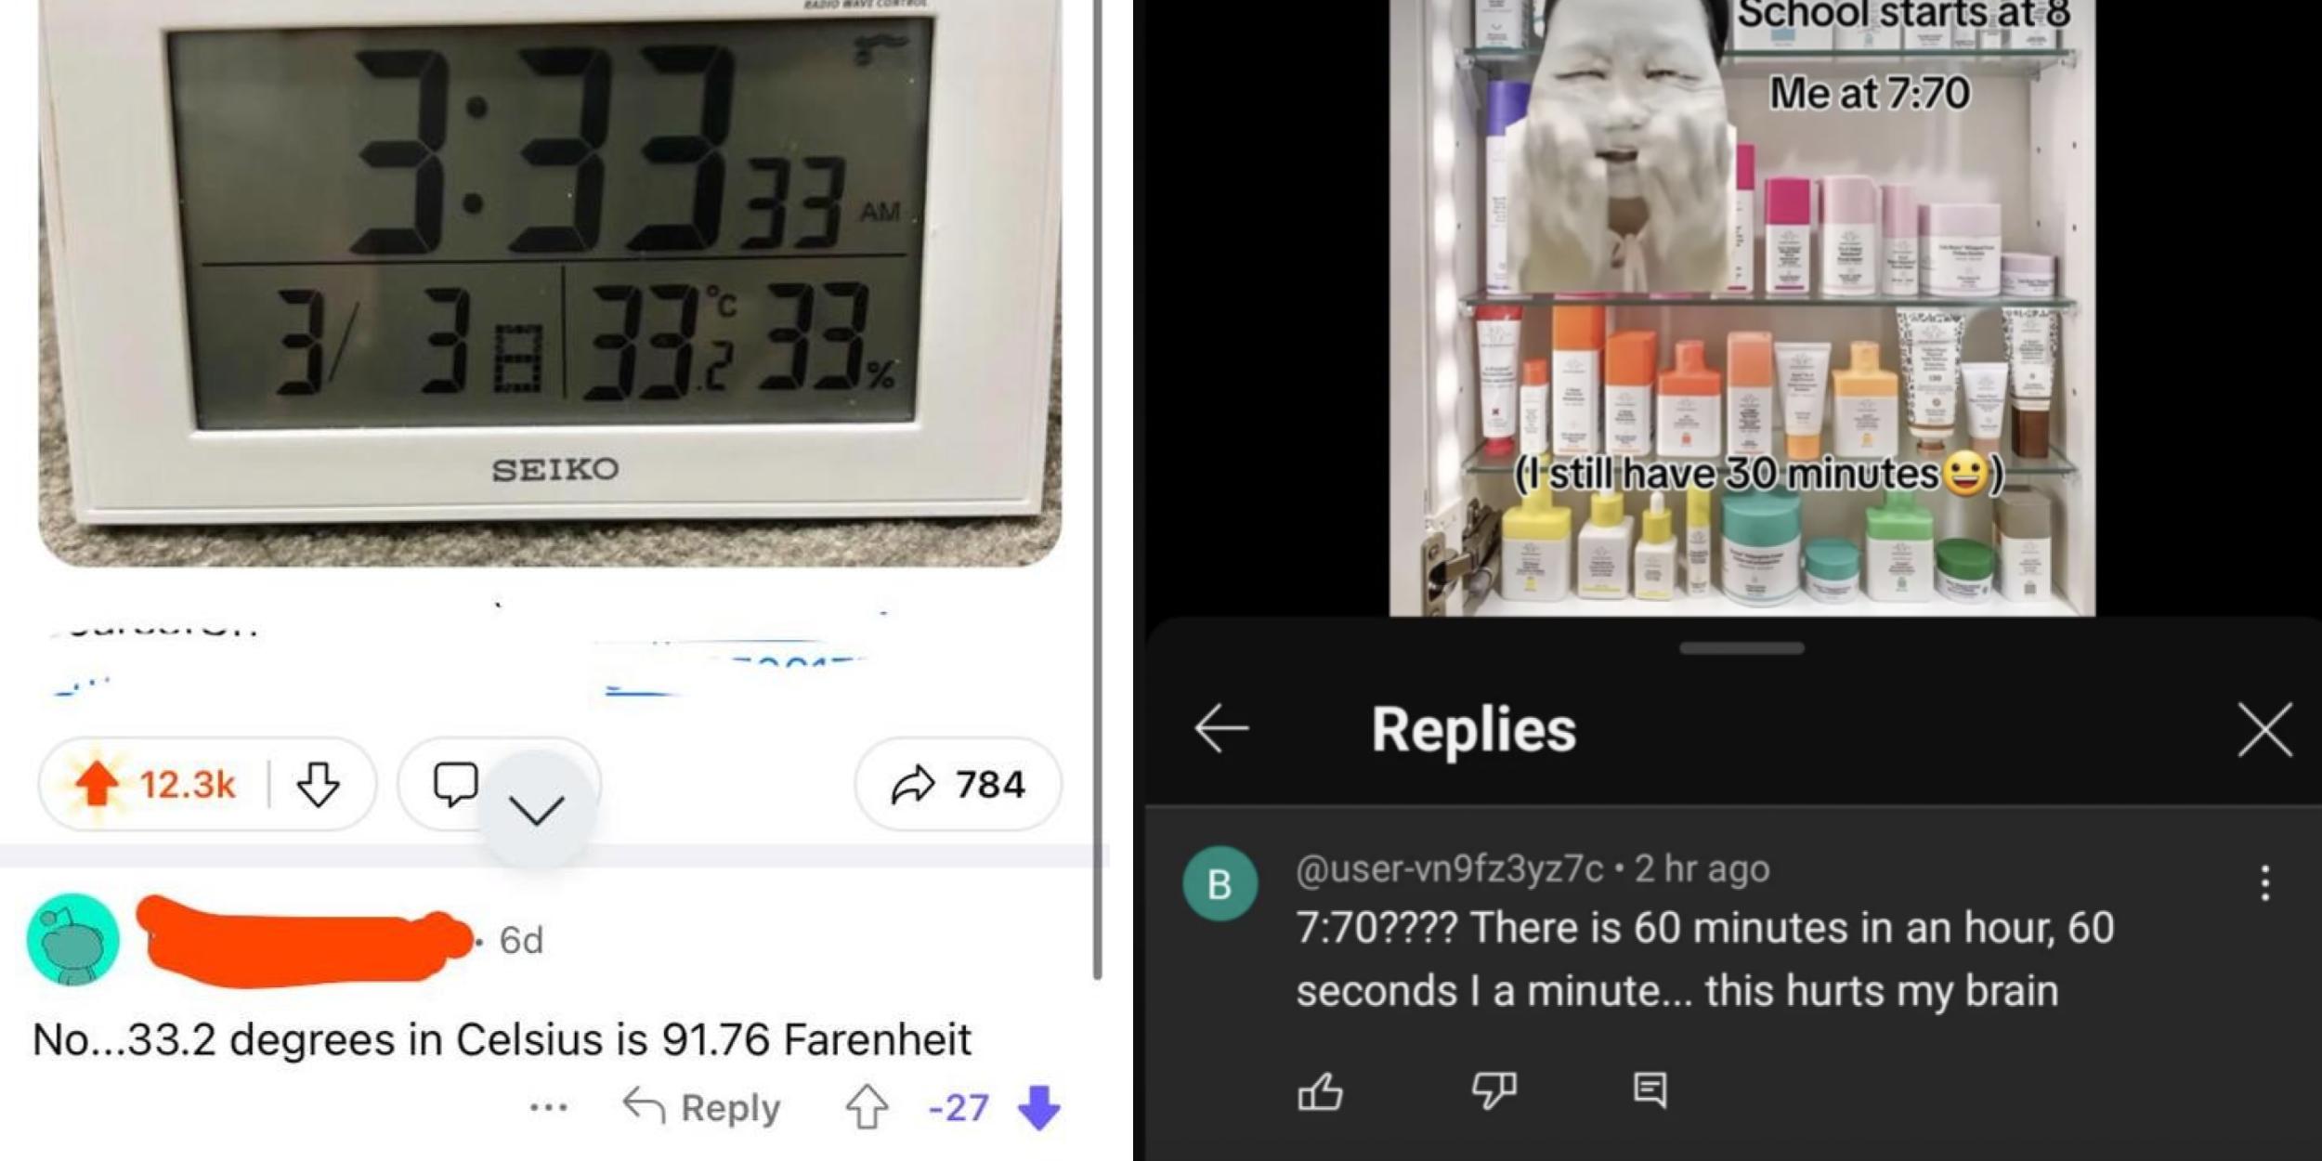
Task: Go back from Replies panel
Action: click(1221, 728)
